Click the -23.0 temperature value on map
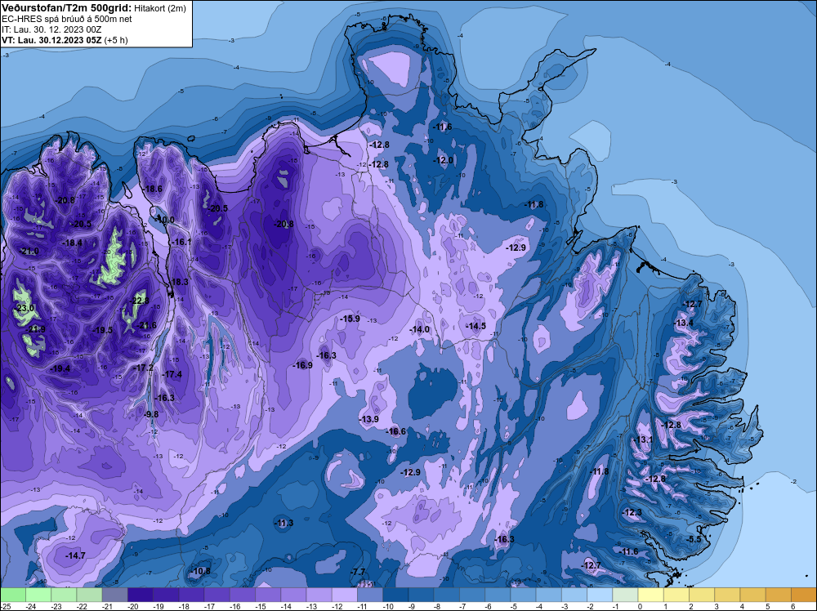 [x=24, y=309]
